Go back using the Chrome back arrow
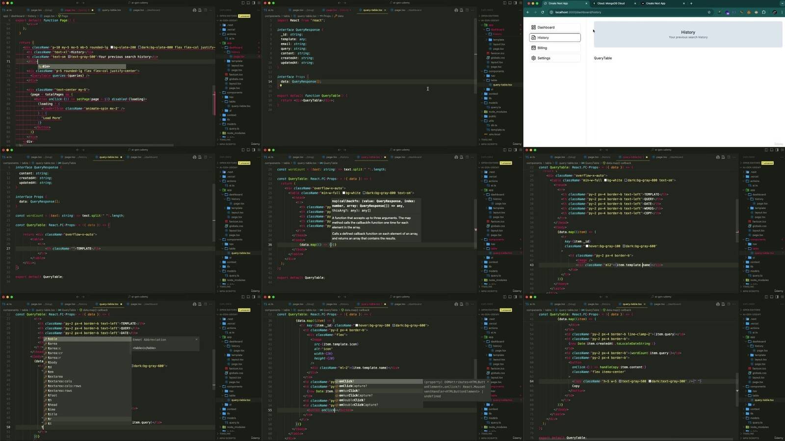Image resolution: width=785 pixels, height=441 pixels. [x=528, y=12]
